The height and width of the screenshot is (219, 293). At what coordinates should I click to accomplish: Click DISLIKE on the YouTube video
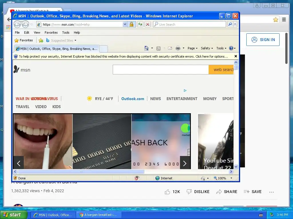(x=198, y=192)
